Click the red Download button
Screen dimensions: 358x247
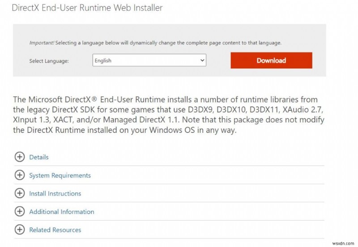[x=271, y=60]
